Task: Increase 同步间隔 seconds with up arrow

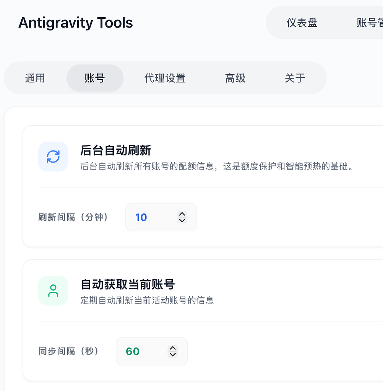Action: click(173, 348)
